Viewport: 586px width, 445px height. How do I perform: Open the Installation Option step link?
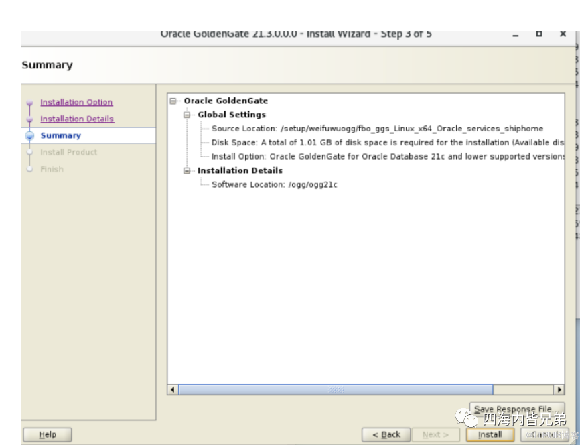76,102
